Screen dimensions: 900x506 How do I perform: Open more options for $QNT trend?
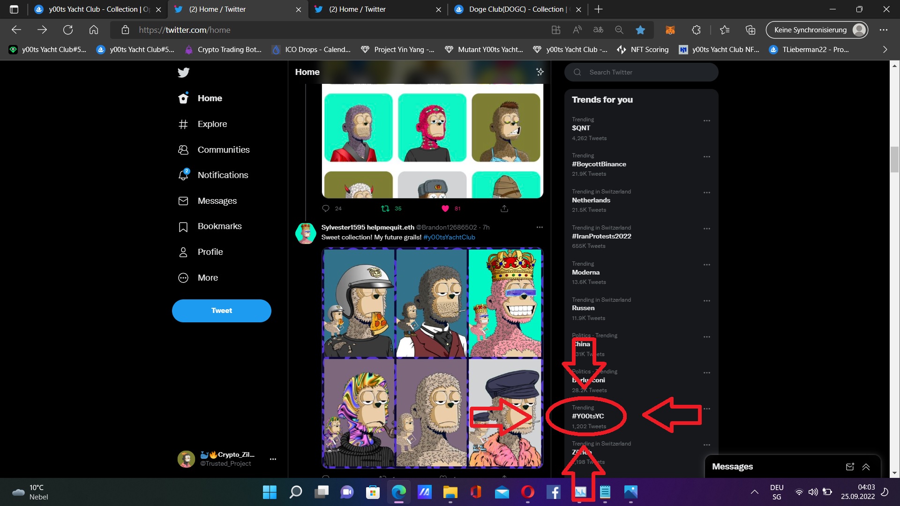(x=707, y=121)
